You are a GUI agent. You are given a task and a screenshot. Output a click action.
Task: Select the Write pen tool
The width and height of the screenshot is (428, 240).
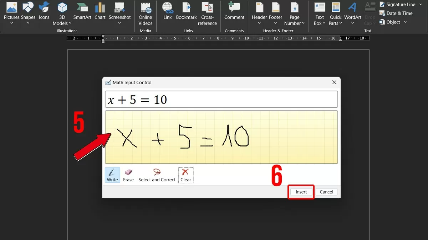tap(112, 175)
